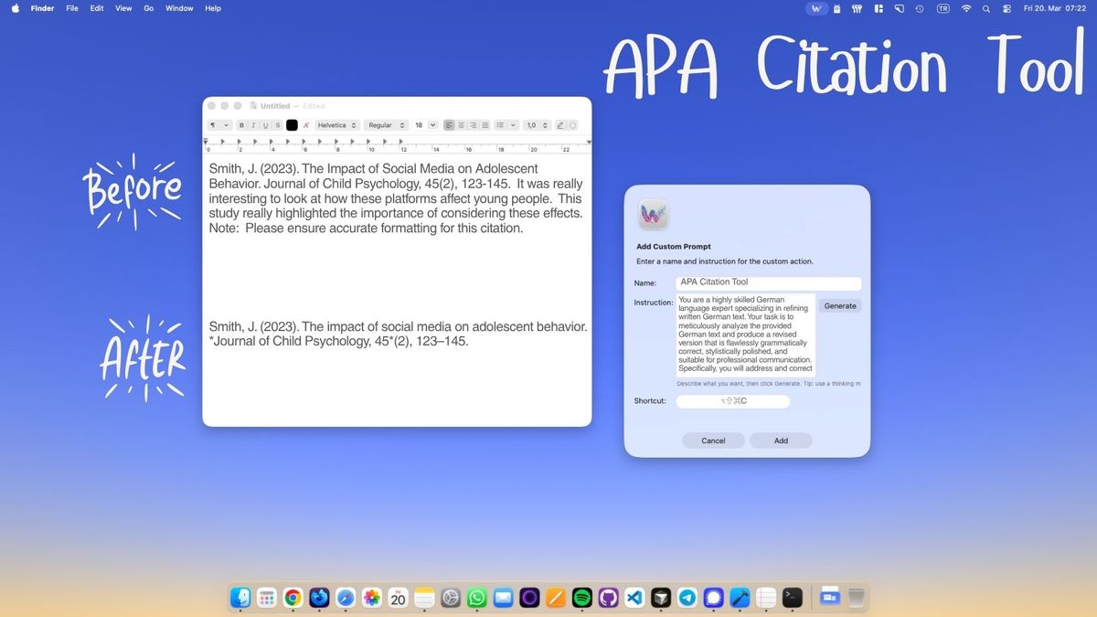
Task: Click the text highlight pen icon
Action: pos(561,125)
